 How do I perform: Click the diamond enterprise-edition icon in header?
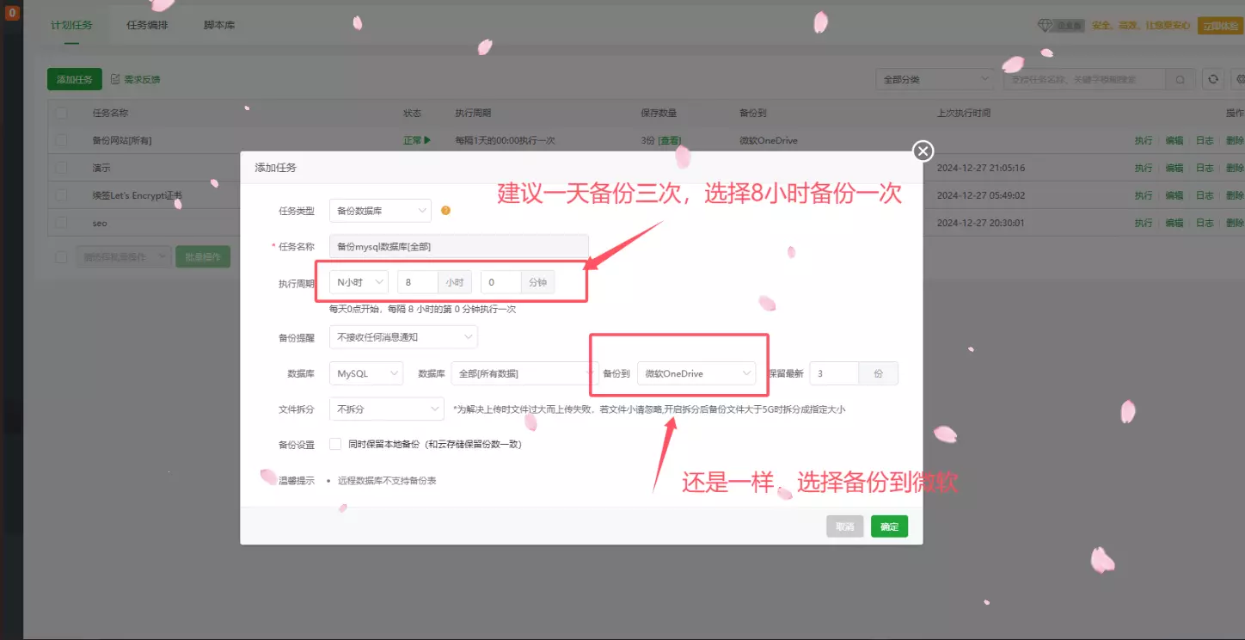1046,26
